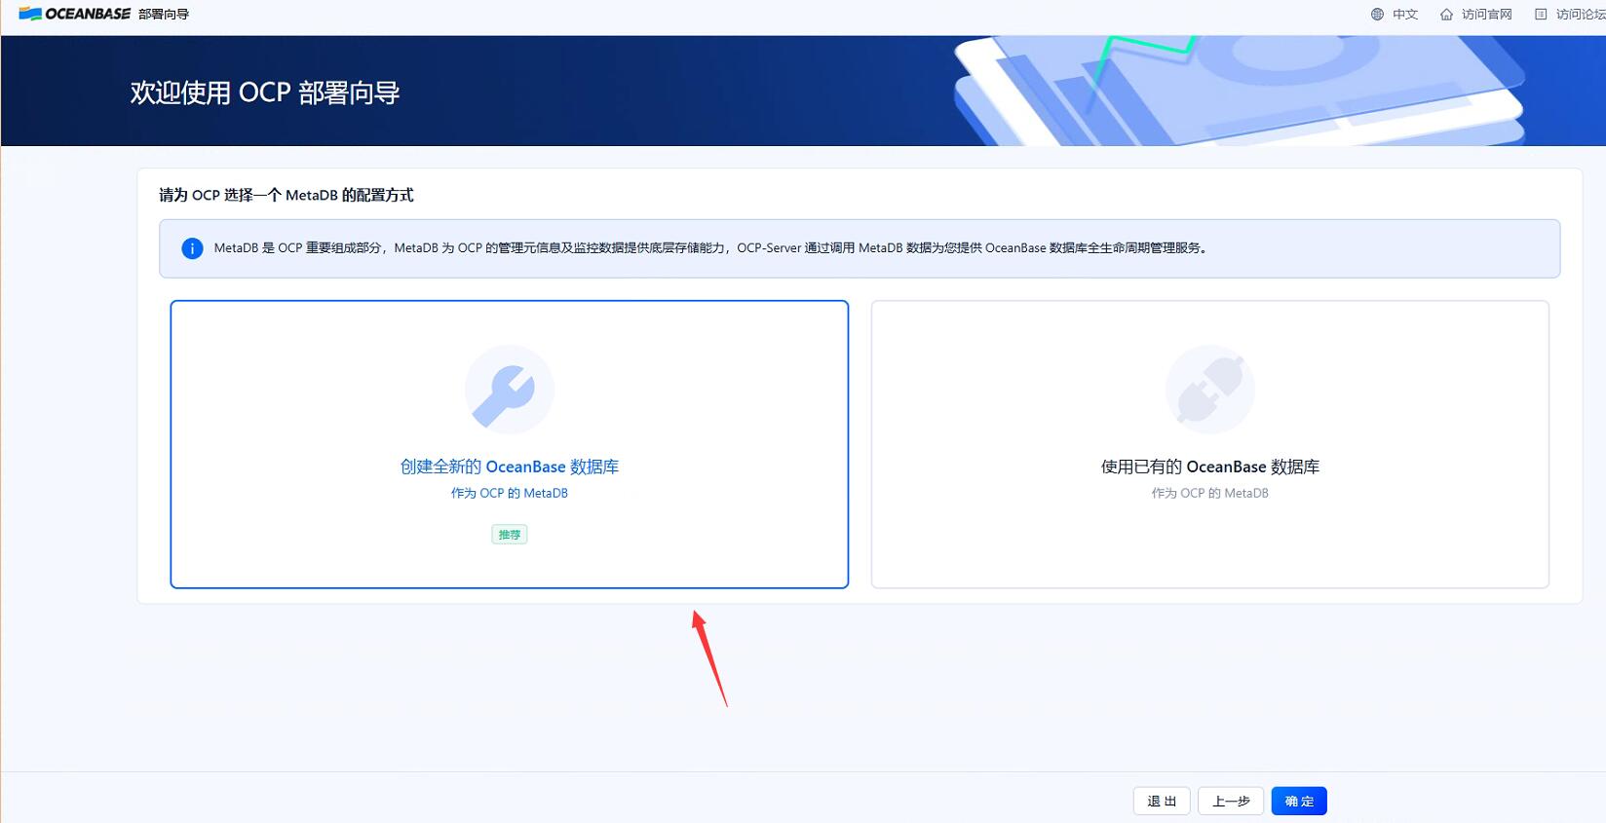Viewport: 1606px width, 823px height.
Task: Click the blue info icon in MetaDB notice
Action: click(x=192, y=248)
